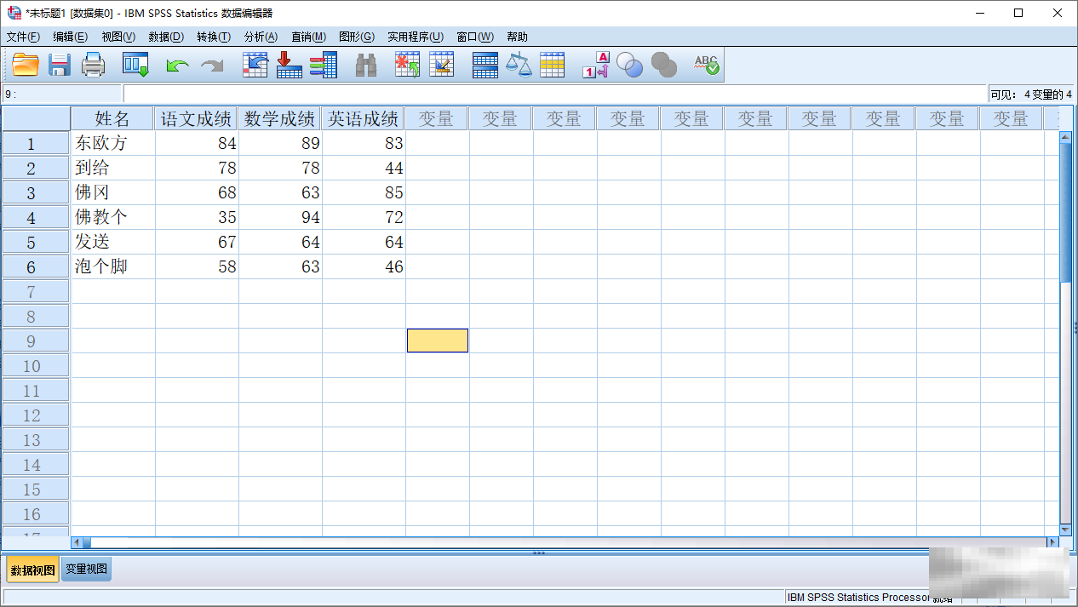The height and width of the screenshot is (607, 1078).
Task: Select row header 1
Action: (36, 143)
